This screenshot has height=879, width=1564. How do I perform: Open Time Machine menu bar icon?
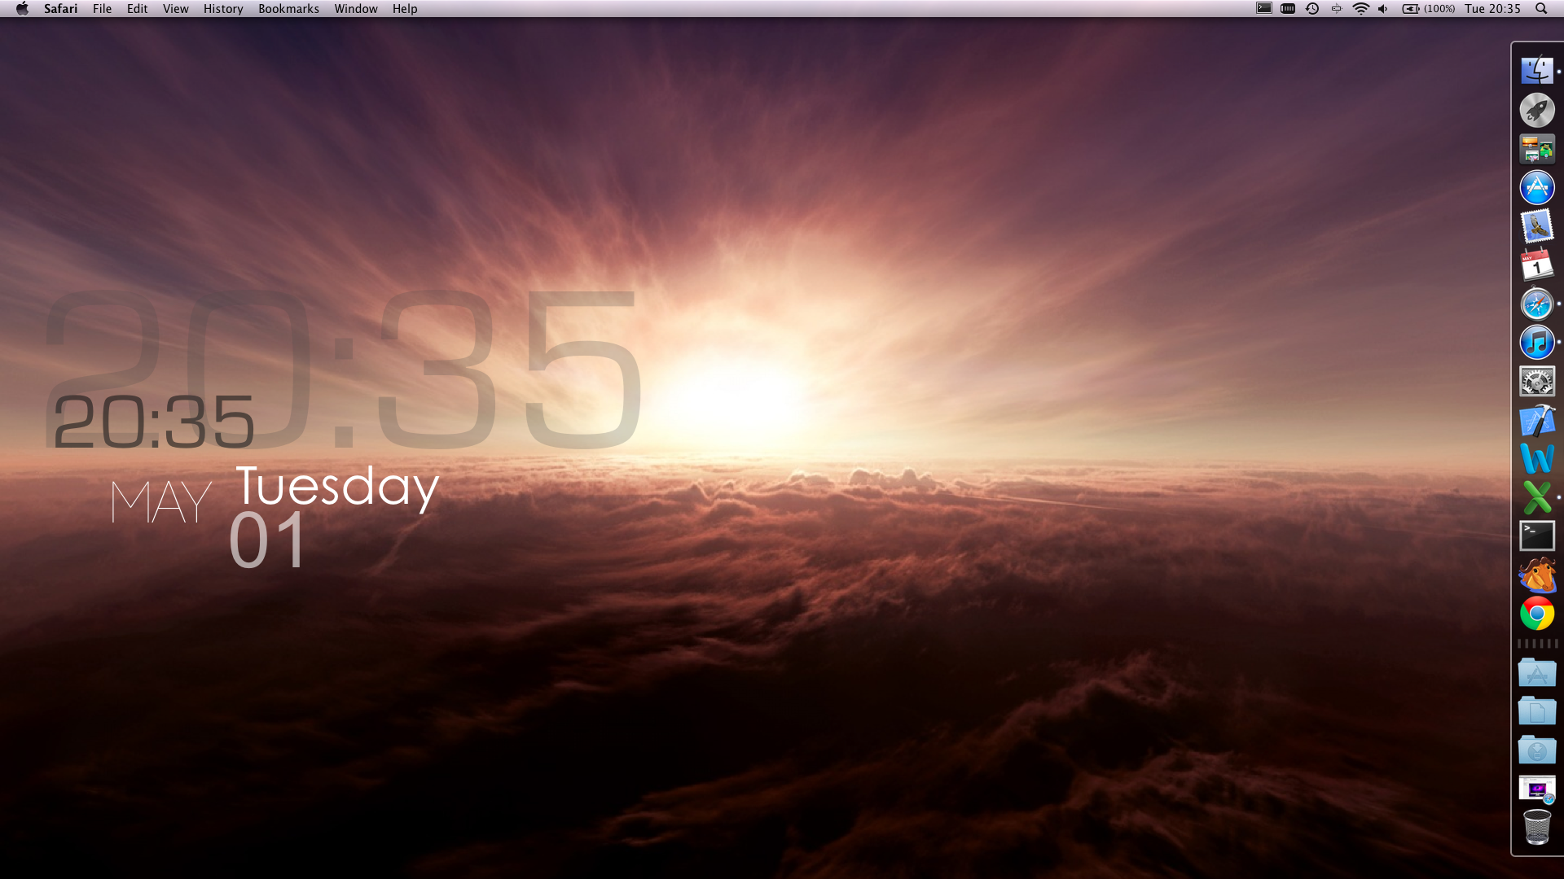(x=1312, y=9)
